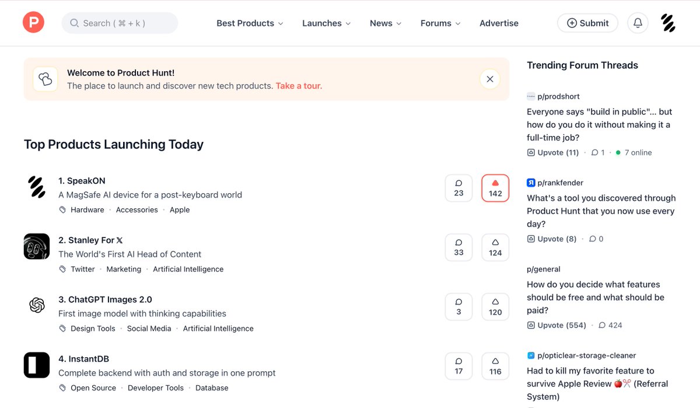Click the tag icon beside Hardware
The width and height of the screenshot is (700, 408).
[x=62, y=210]
